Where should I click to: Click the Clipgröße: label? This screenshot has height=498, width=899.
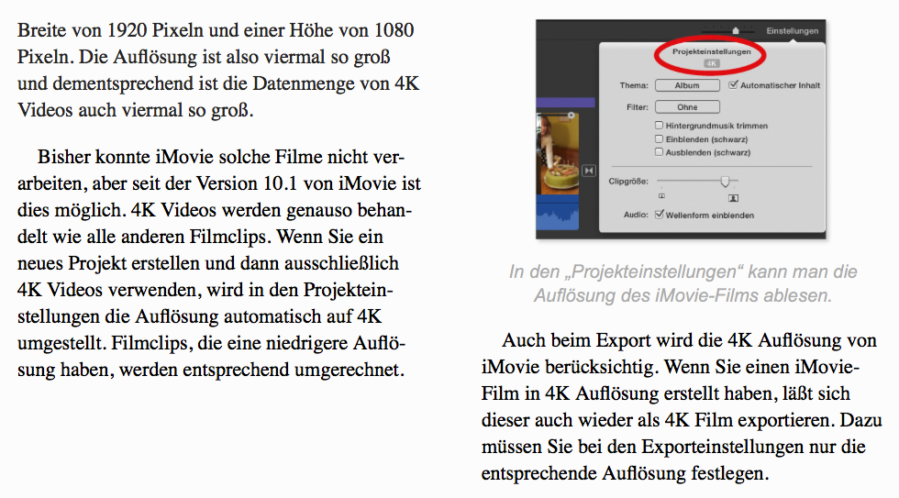[628, 182]
